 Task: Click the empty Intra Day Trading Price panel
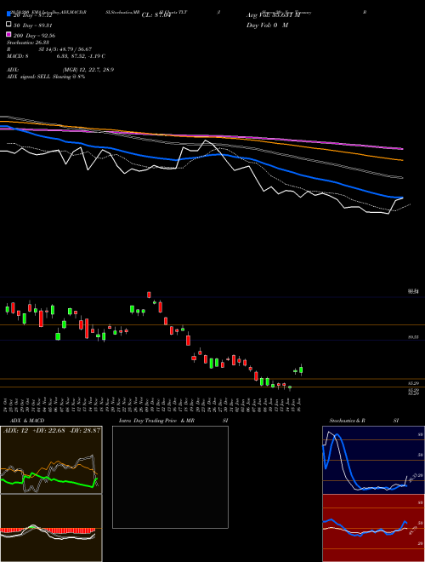tap(170, 477)
